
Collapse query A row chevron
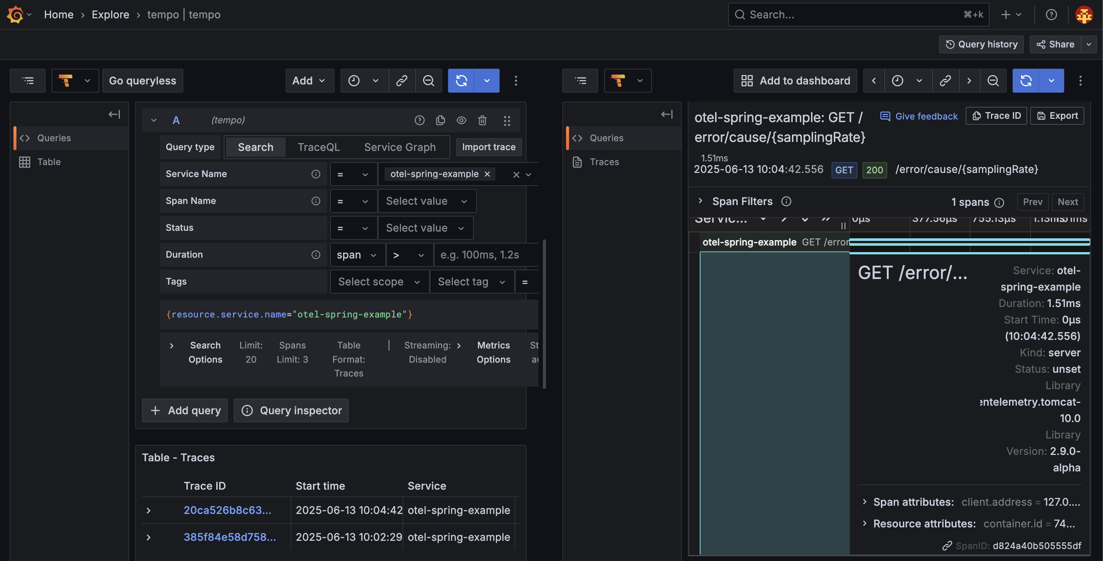[154, 120]
